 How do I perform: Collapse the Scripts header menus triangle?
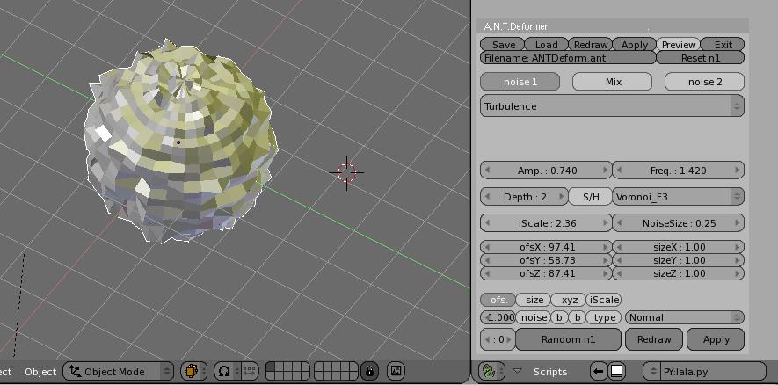pyautogui.click(x=518, y=371)
